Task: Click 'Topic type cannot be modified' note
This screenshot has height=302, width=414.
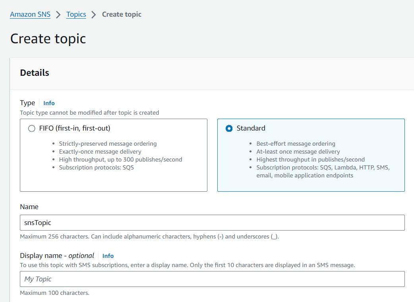Action: 89,113
